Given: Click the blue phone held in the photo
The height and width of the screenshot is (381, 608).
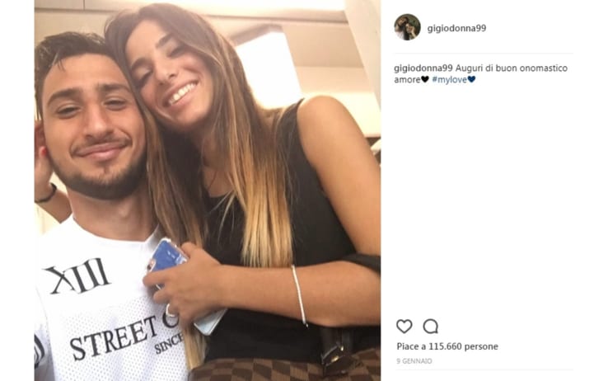Looking at the screenshot, I should pos(167,256).
